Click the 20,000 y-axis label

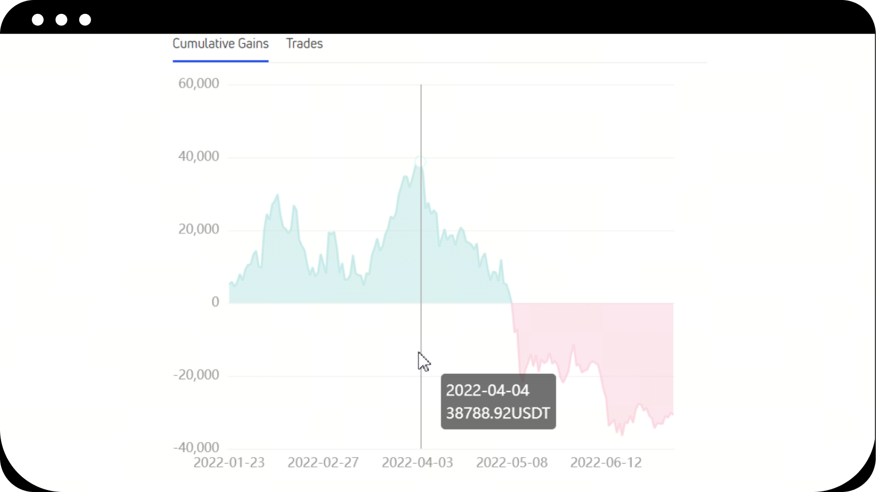pos(199,229)
